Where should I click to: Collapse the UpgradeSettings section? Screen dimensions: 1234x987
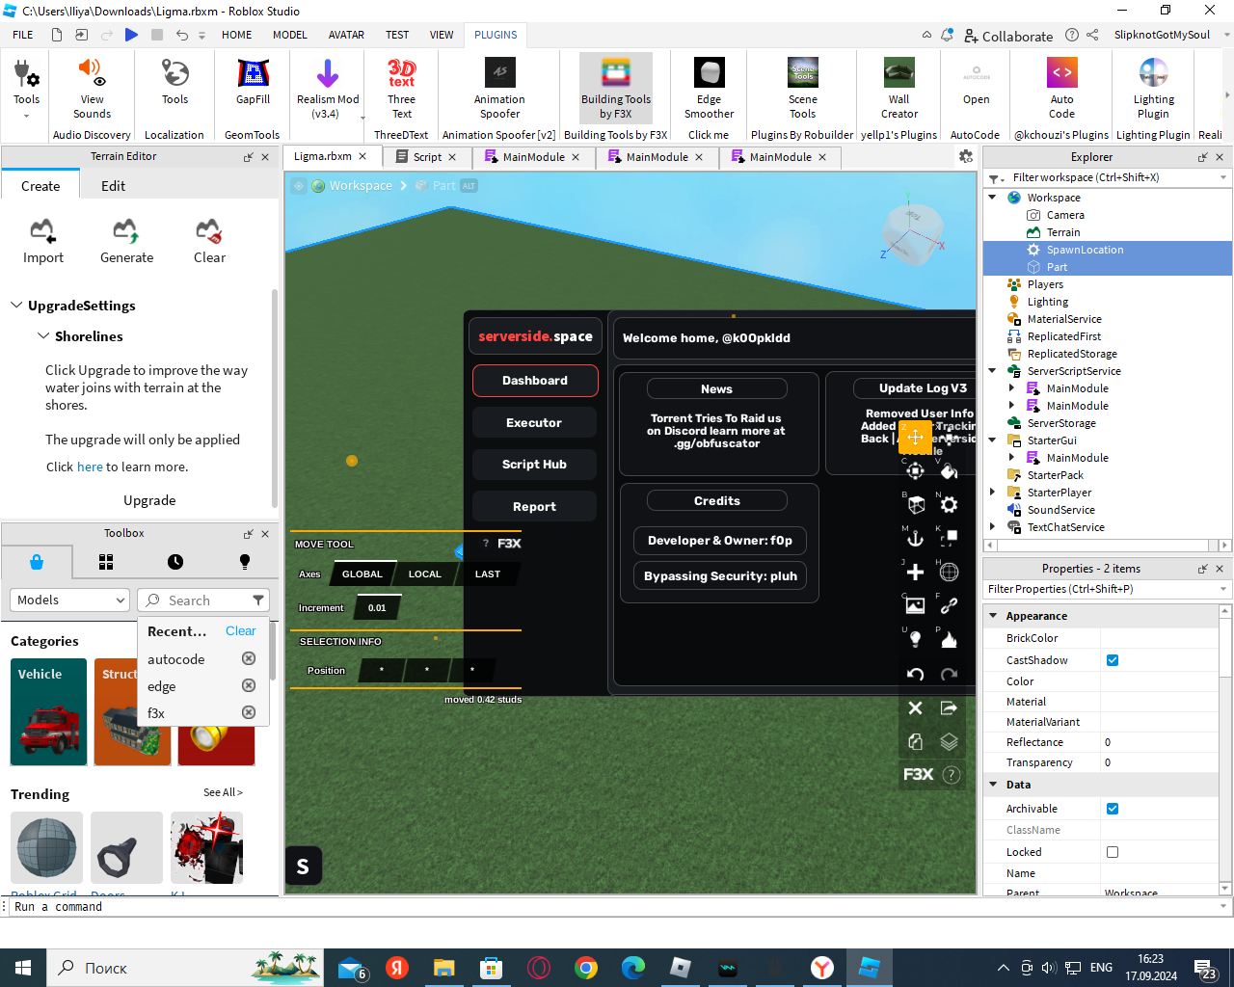pyautogui.click(x=16, y=306)
